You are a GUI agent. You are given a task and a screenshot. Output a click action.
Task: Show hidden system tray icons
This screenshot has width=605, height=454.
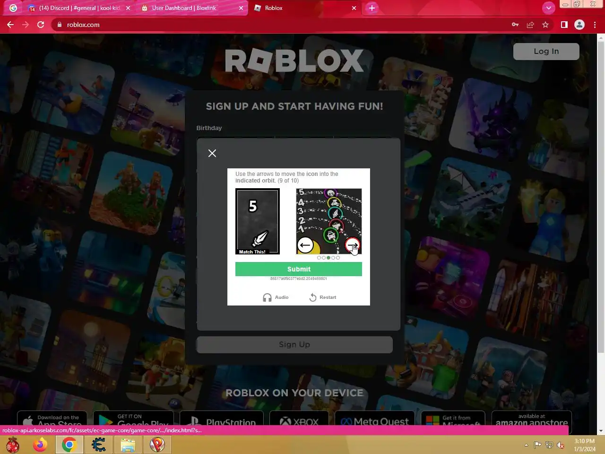526,445
